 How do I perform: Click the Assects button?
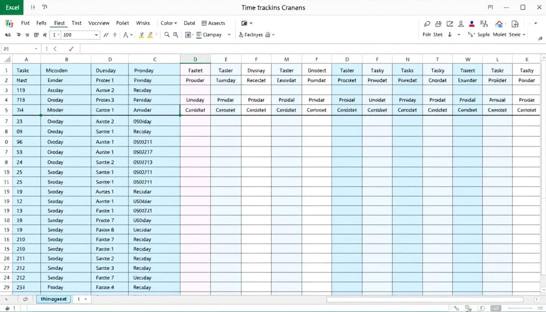213,23
